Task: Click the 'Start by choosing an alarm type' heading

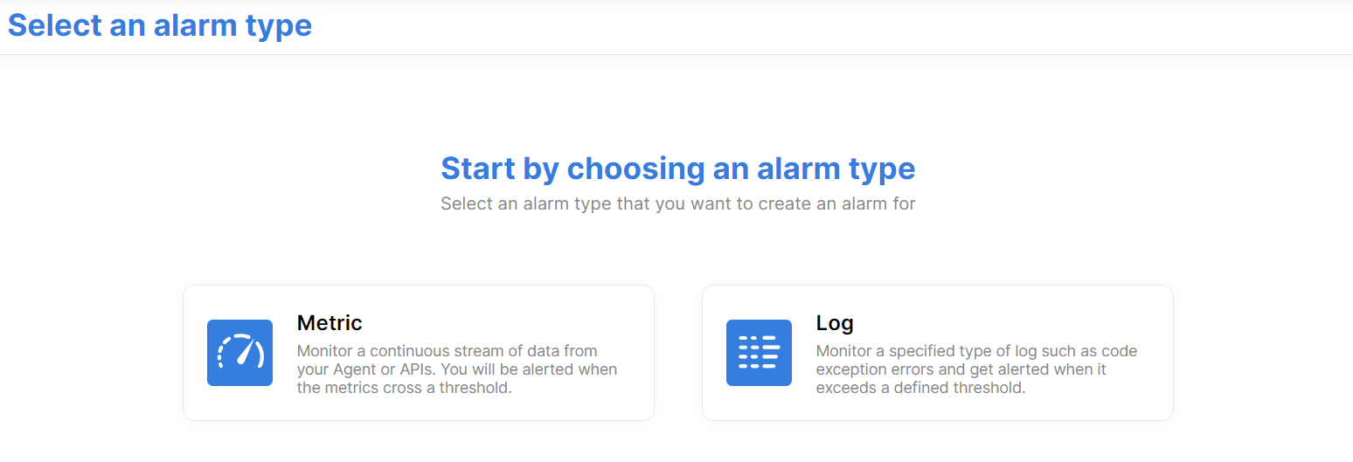Action: pos(677,168)
